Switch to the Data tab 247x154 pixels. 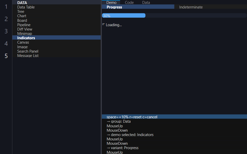pyautogui.click(x=146, y=2)
